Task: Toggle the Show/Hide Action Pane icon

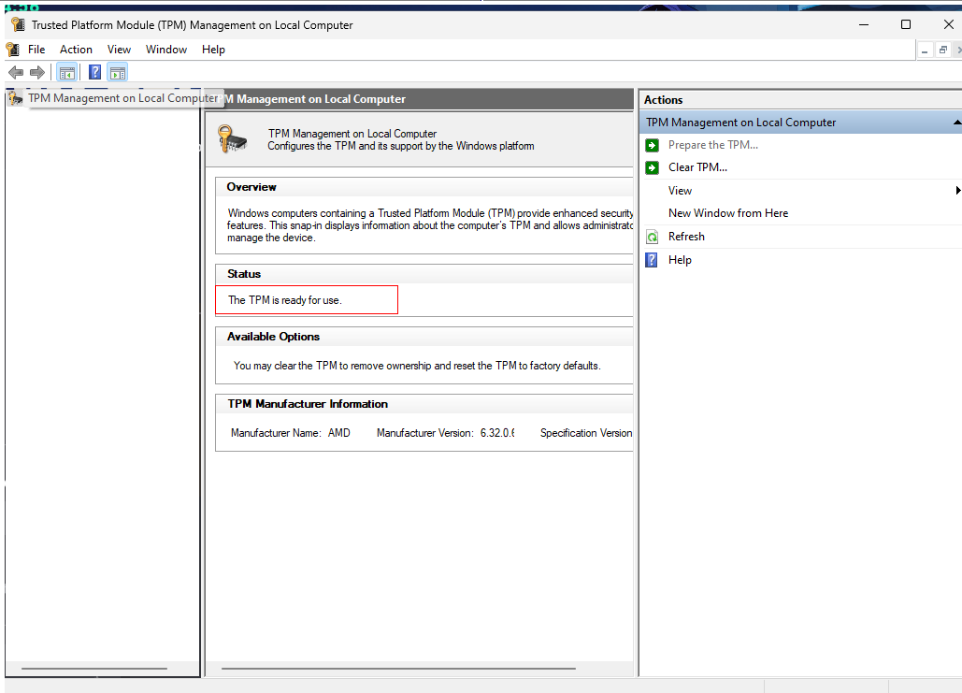Action: point(117,72)
